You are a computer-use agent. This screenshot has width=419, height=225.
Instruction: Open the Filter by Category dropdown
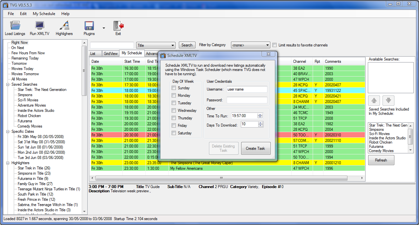click(x=268, y=45)
